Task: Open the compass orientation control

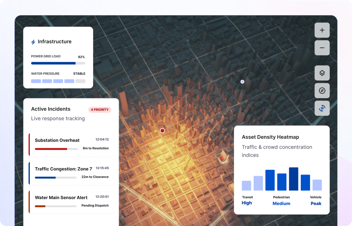Action: point(322,91)
